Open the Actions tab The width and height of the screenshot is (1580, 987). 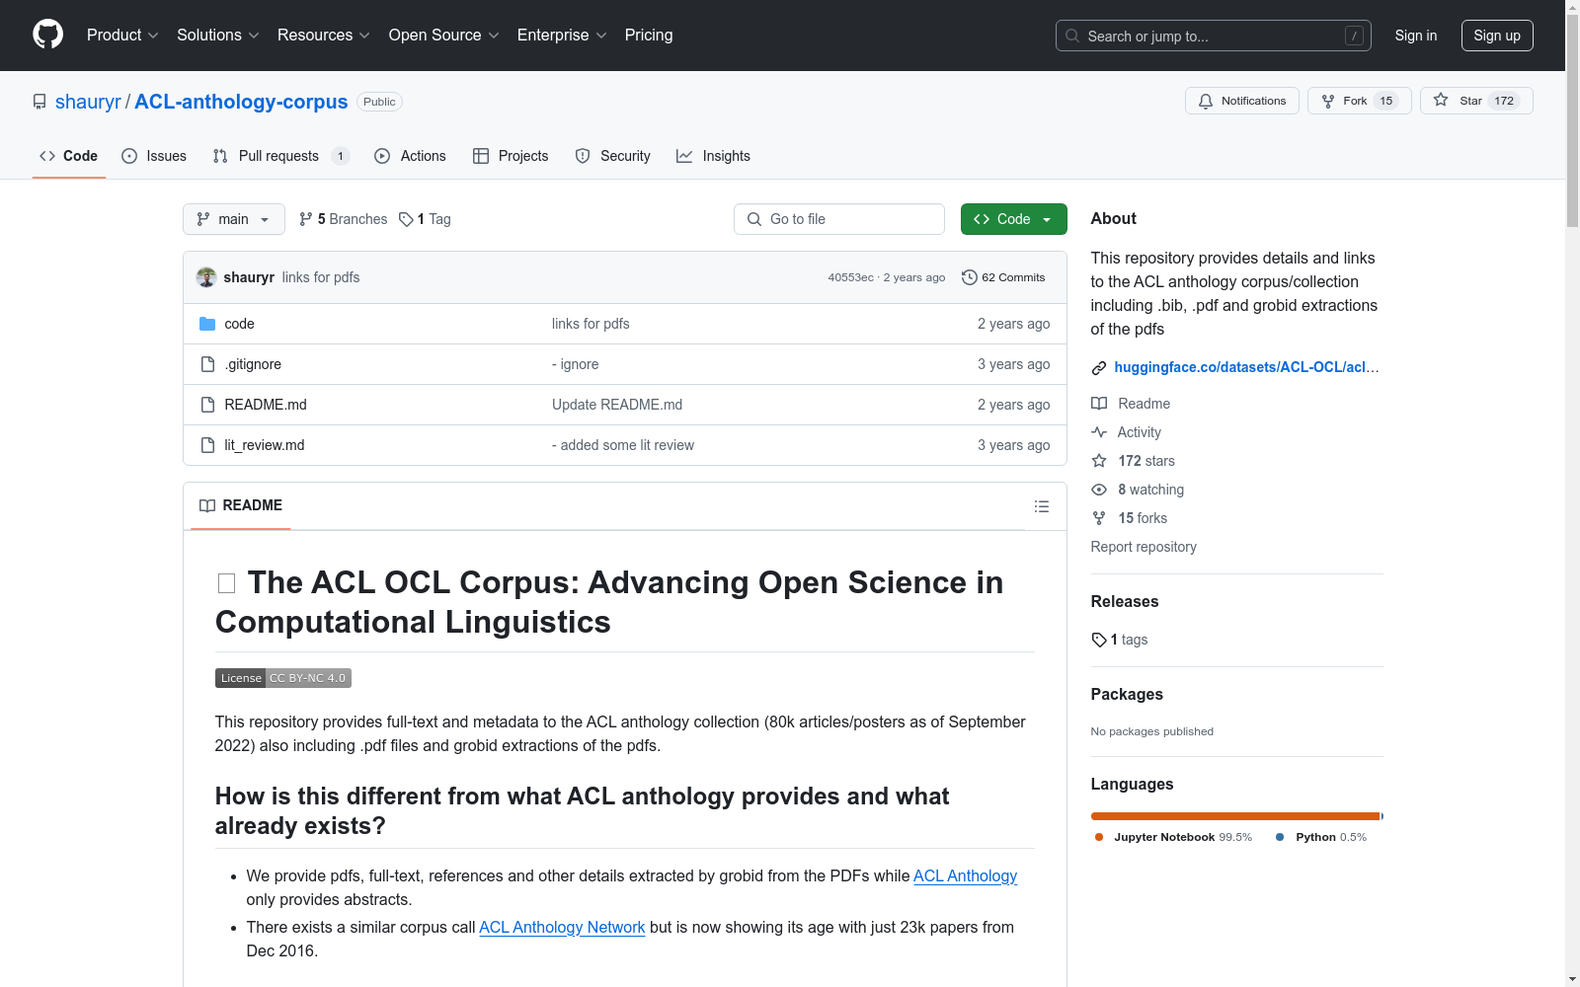click(x=411, y=156)
